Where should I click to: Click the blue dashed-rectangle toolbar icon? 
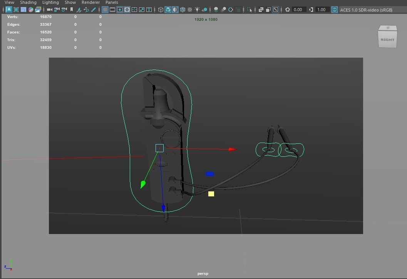(x=23, y=10)
